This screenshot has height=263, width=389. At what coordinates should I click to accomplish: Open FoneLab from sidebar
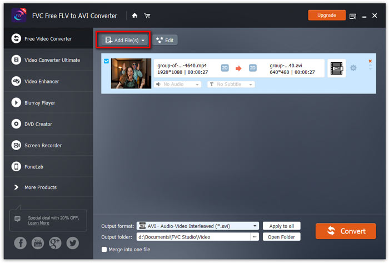point(48,167)
